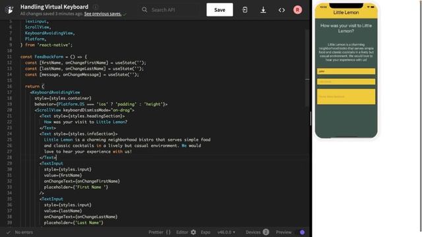422x237 pixels.
Task: Click the value={lastName} code line
Action: (63, 211)
